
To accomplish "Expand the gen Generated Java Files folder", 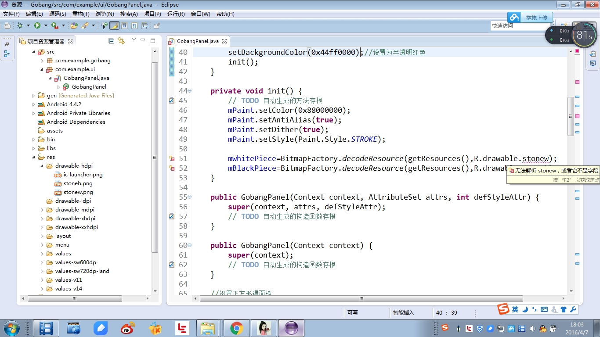I will coord(34,96).
